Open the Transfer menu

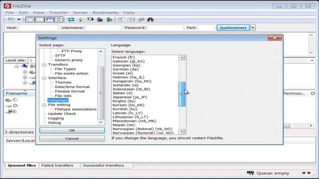[x=59, y=12]
